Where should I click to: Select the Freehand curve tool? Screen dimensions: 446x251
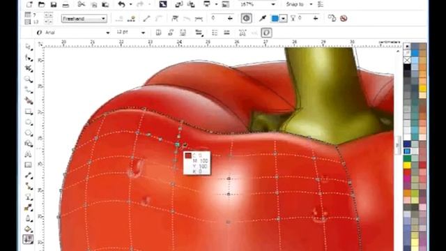click(29, 90)
